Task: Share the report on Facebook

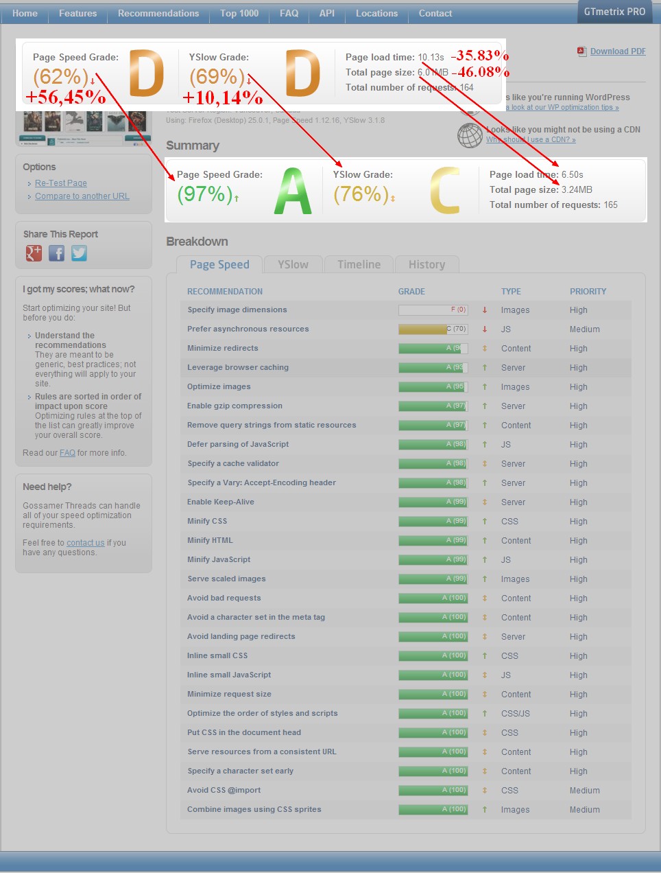Action: click(56, 253)
